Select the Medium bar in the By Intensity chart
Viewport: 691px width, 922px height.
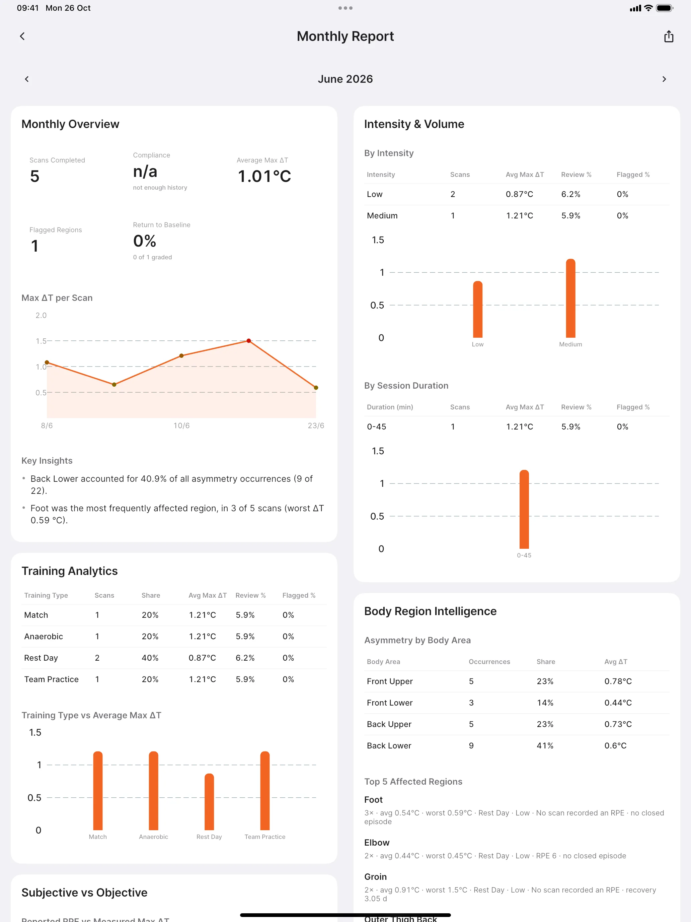pos(570,298)
